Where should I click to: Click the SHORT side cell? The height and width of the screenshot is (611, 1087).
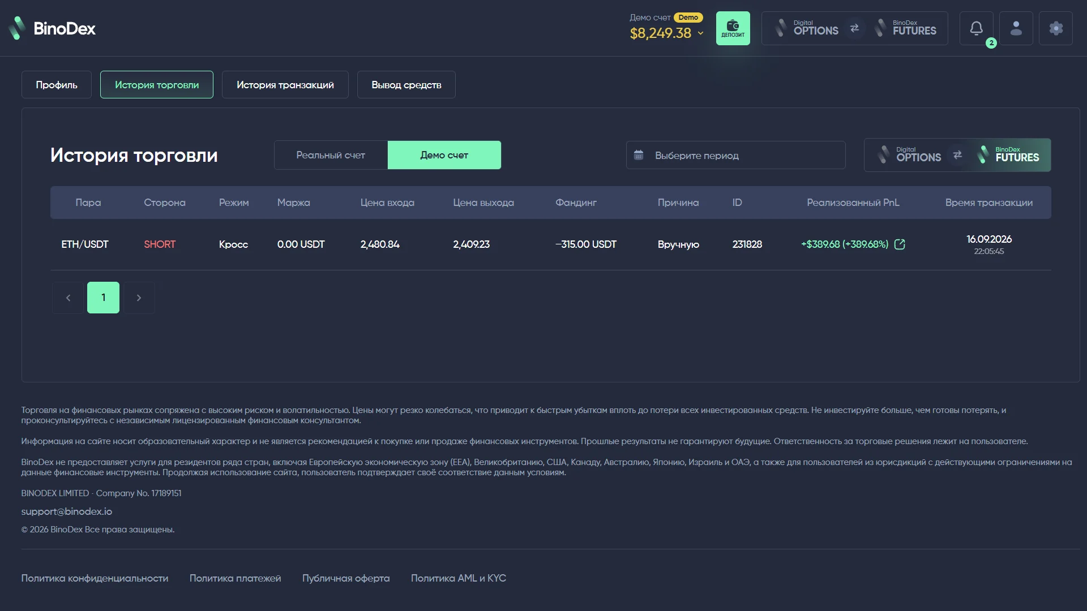(160, 244)
